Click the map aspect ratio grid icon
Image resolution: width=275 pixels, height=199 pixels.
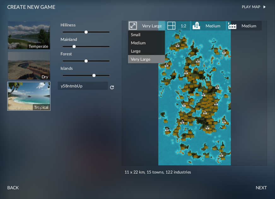point(171,26)
